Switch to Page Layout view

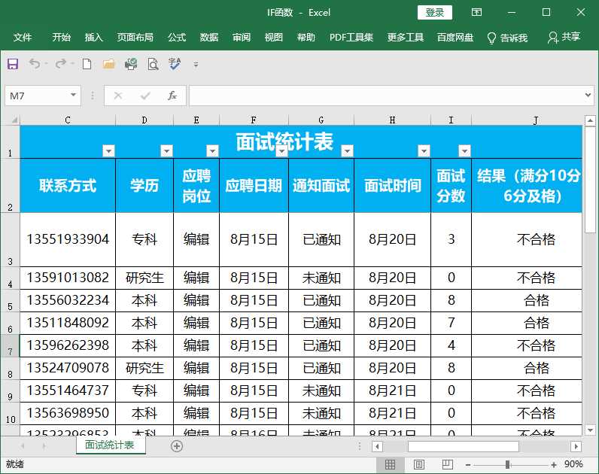[419, 464]
